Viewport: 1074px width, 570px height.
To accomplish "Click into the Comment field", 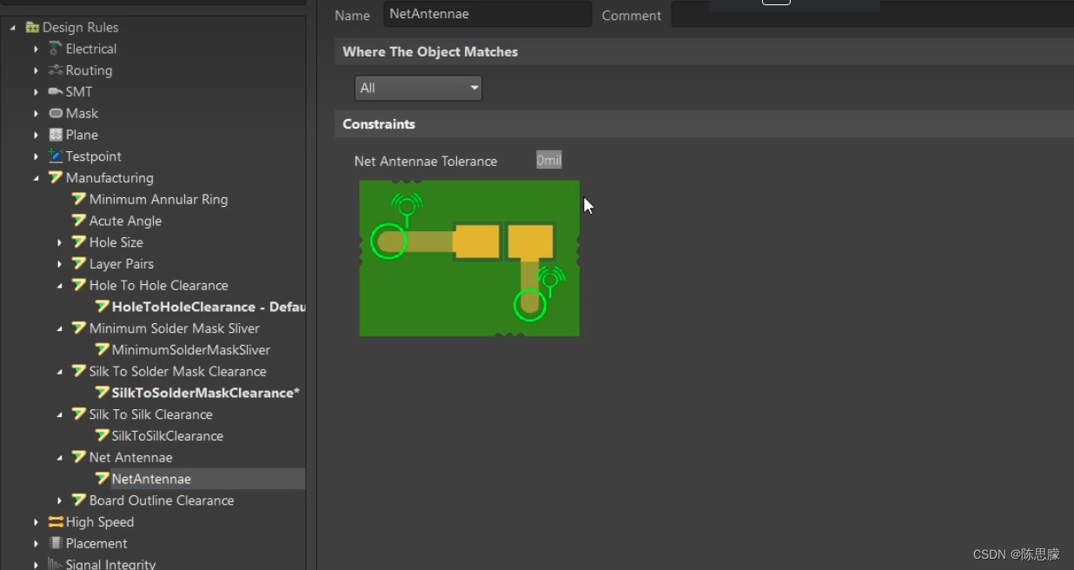I will point(872,15).
